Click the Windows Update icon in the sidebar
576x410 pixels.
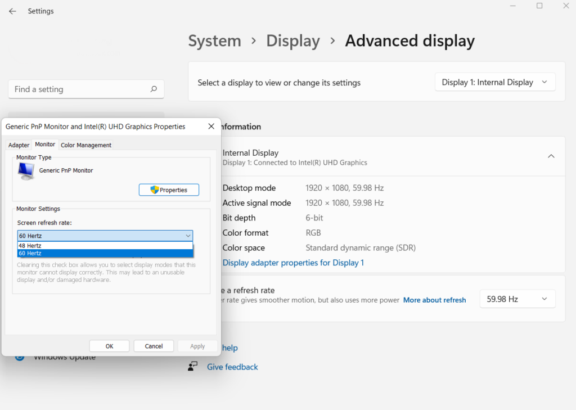pyautogui.click(x=20, y=356)
